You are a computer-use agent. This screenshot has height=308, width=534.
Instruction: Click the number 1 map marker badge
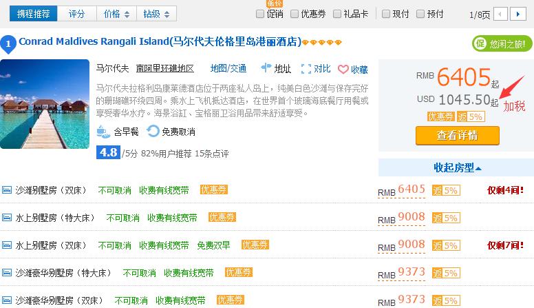click(8, 44)
